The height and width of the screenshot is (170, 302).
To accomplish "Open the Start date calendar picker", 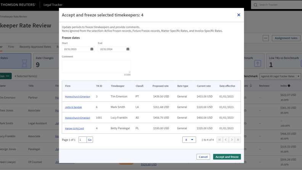I will click(92, 49).
